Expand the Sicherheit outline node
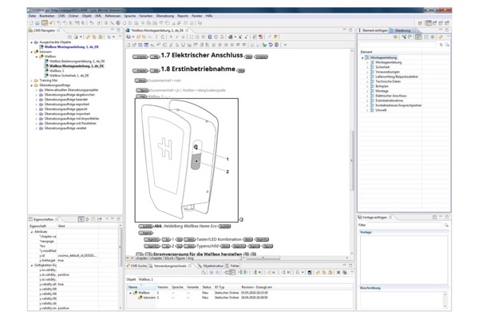The height and width of the screenshot is (319, 479). [x=368, y=67]
